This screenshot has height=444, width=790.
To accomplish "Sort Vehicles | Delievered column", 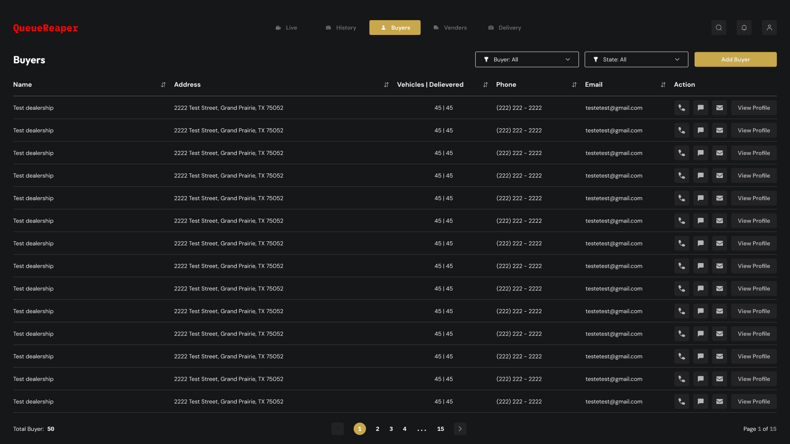I will tap(485, 85).
